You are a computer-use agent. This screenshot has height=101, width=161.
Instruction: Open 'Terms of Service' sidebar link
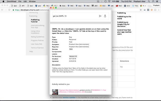[x=37, y=48]
